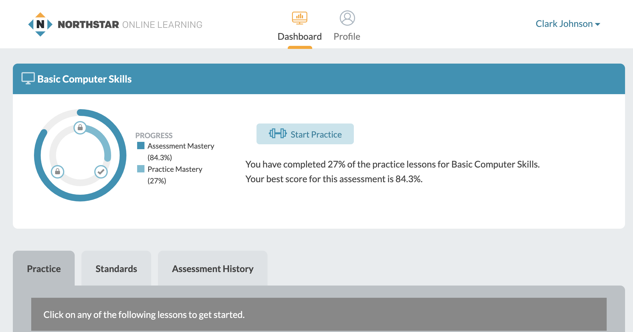Click the left lock icon on the progress circle

pyautogui.click(x=58, y=172)
